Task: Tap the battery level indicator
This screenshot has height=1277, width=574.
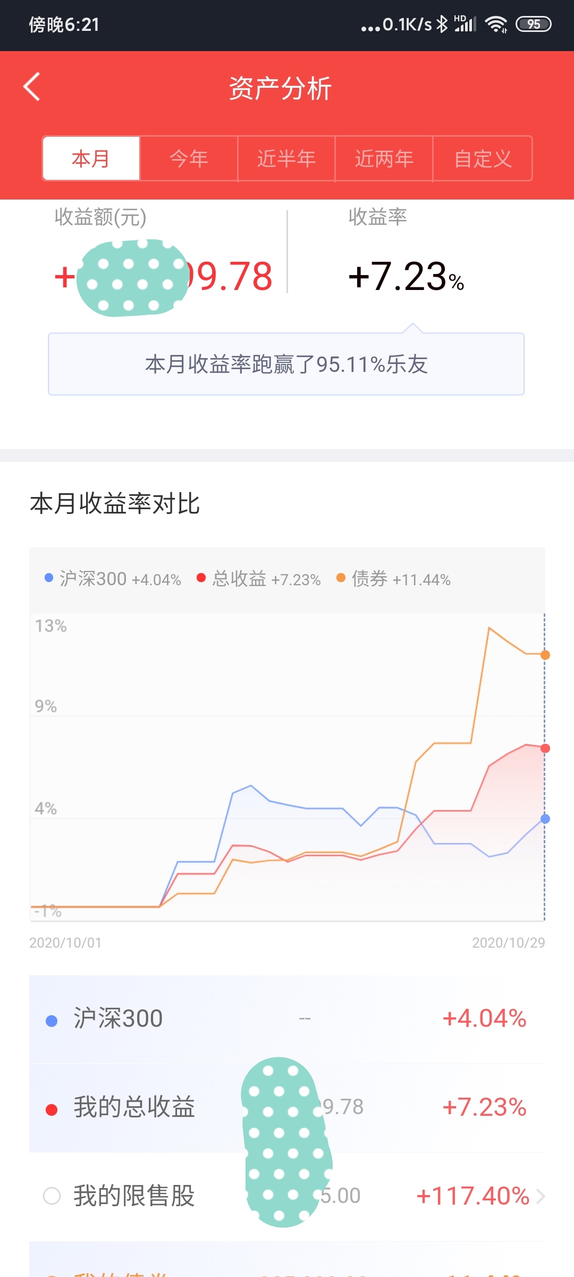Action: tap(533, 24)
